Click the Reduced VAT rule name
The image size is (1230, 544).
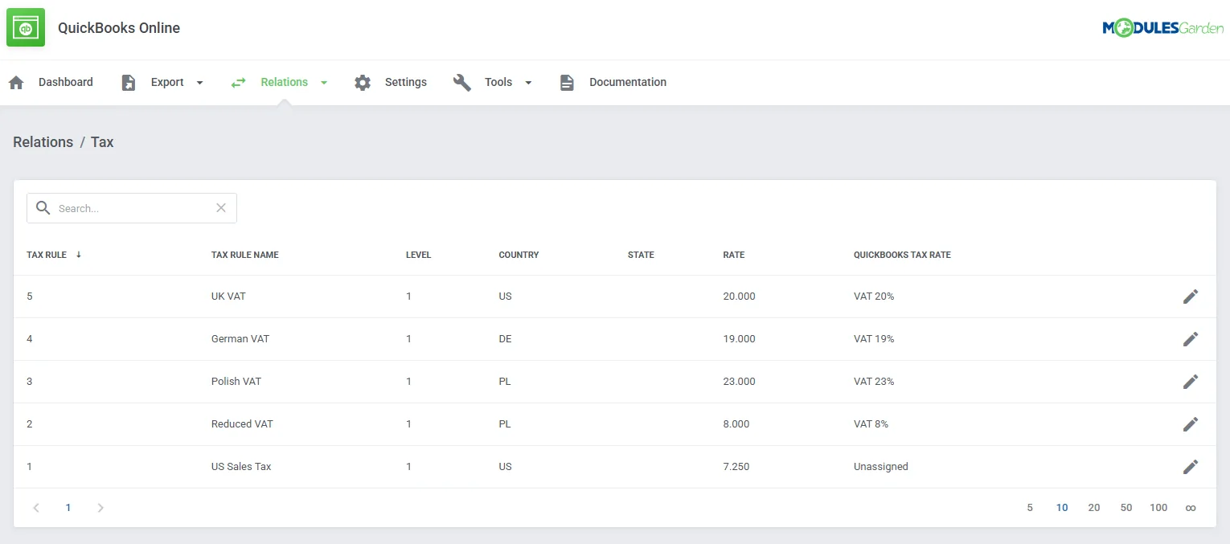(242, 424)
